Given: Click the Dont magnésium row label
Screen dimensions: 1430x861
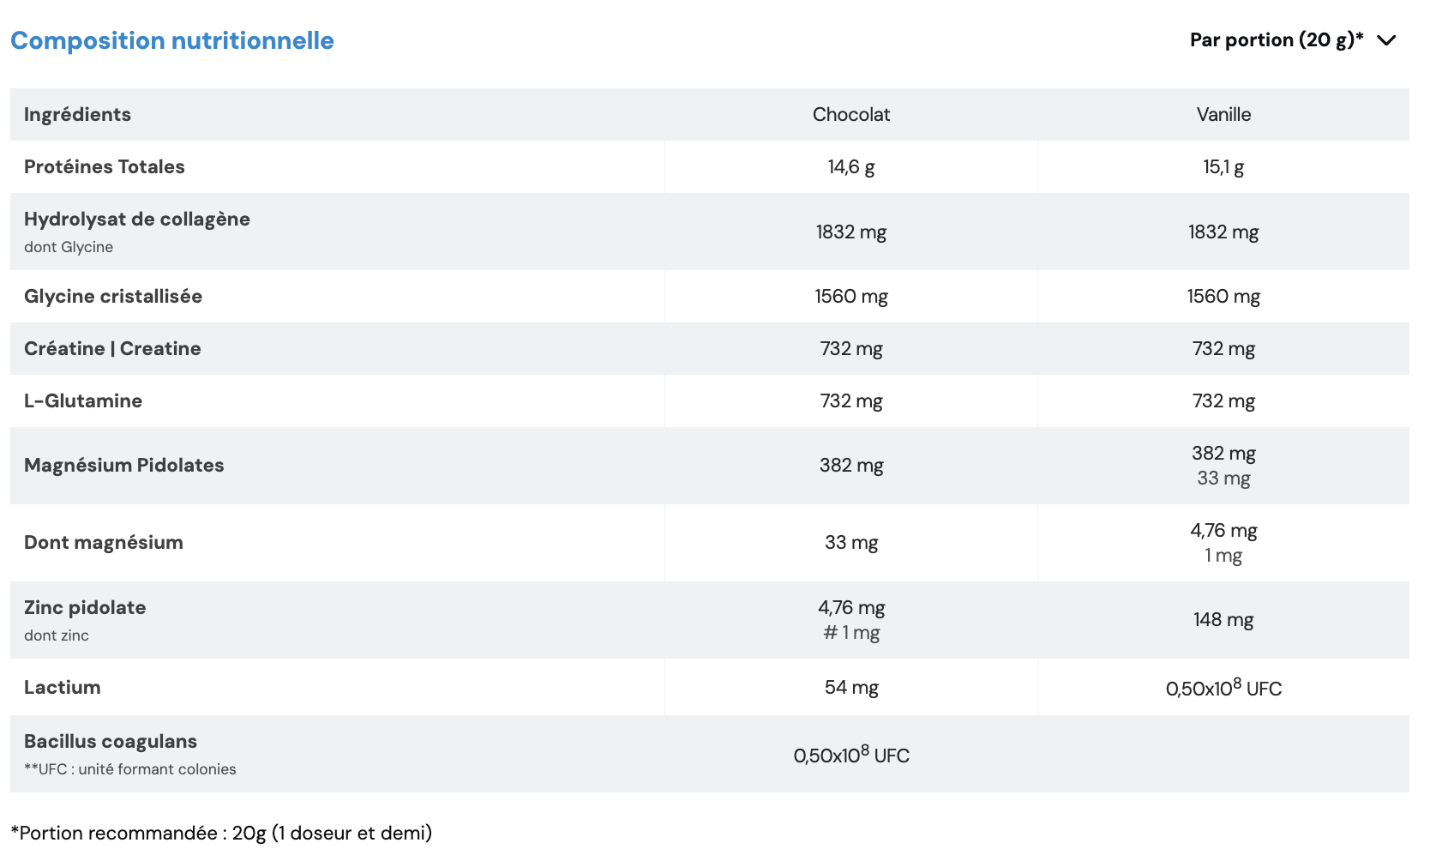Looking at the screenshot, I should click(x=104, y=543).
